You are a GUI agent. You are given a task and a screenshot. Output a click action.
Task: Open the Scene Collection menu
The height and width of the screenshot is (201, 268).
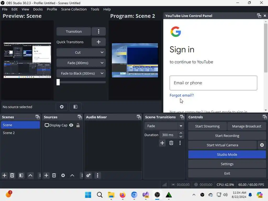(74, 9)
